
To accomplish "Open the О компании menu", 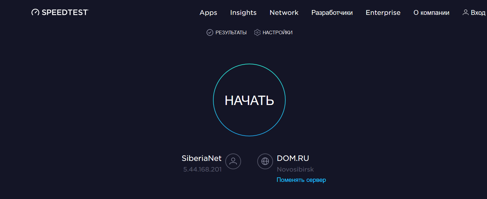I will [x=431, y=13].
